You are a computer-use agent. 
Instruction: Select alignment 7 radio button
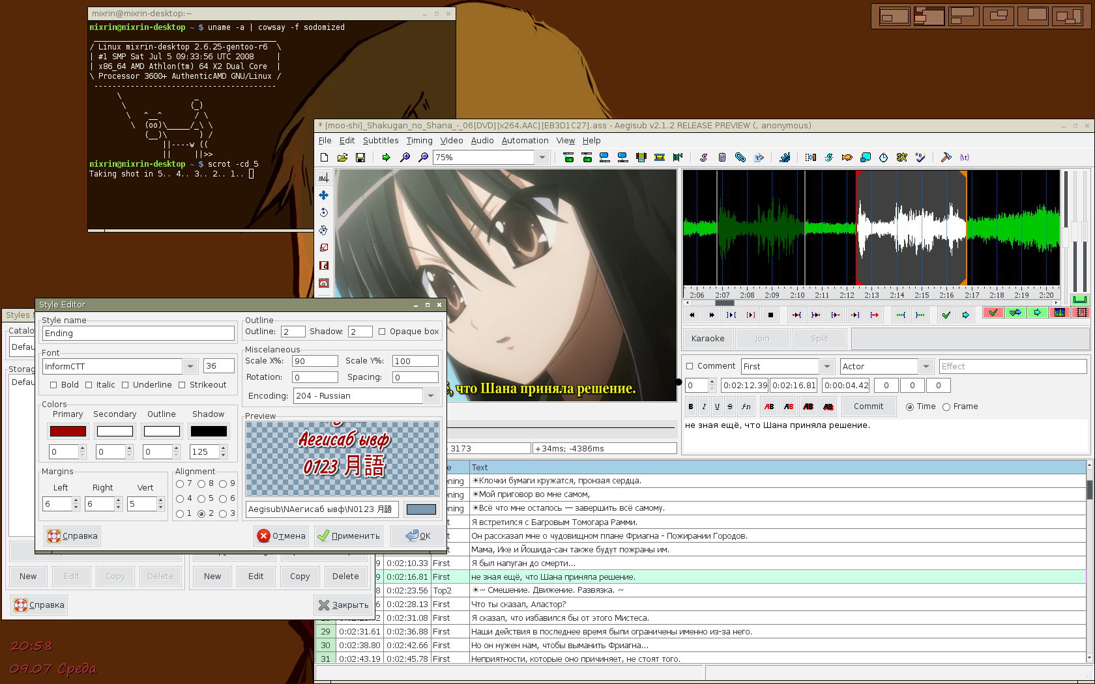[x=180, y=484]
